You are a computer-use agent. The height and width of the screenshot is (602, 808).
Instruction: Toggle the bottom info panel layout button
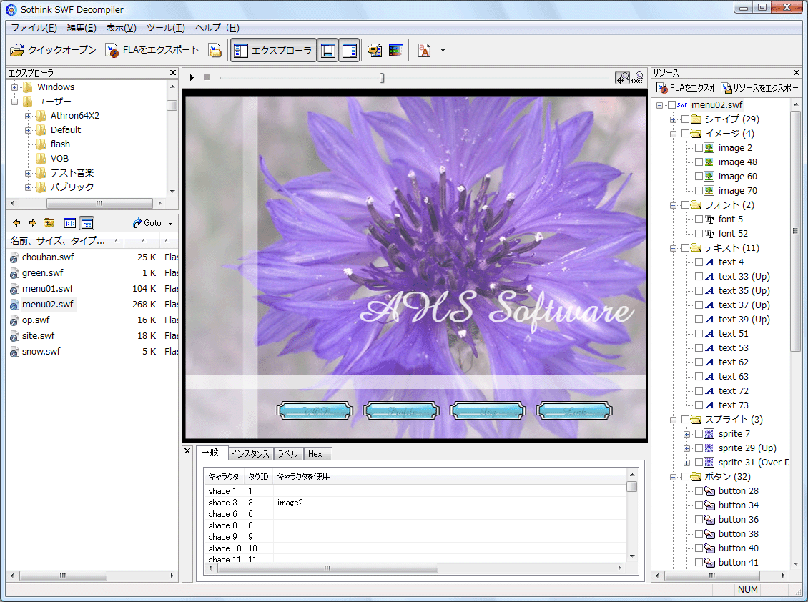[x=327, y=51]
